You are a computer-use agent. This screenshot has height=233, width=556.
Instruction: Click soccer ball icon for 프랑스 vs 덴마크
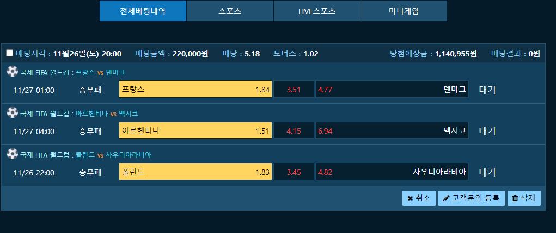(13, 72)
